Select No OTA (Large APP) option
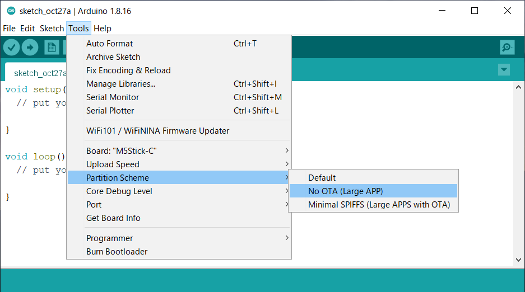525x292 pixels. tap(373, 191)
